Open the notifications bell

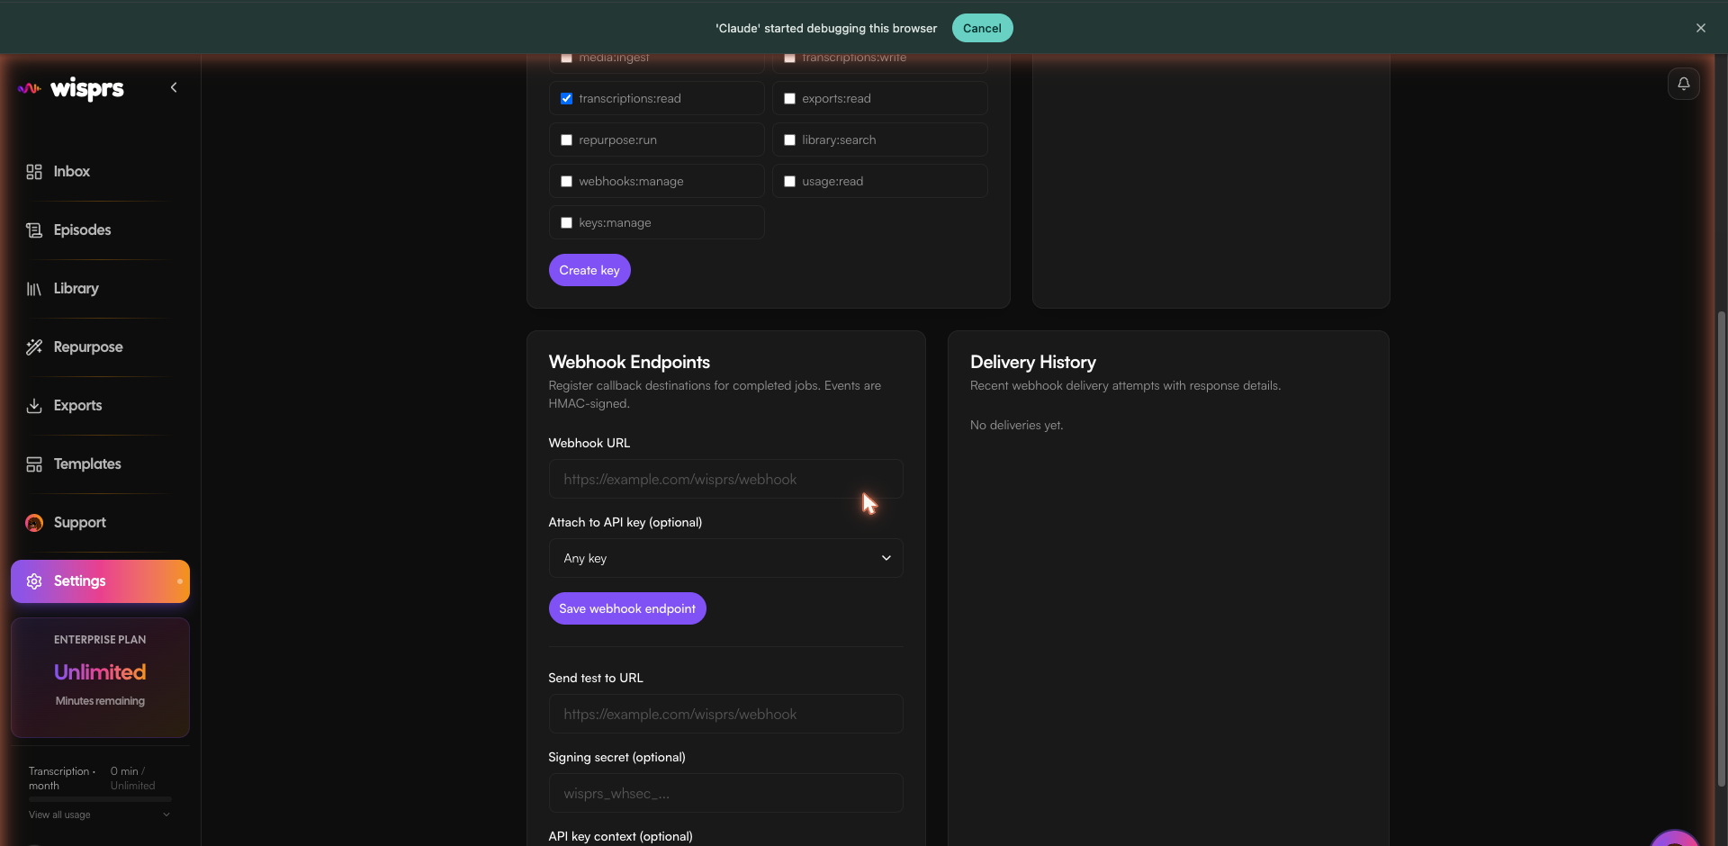pyautogui.click(x=1683, y=84)
